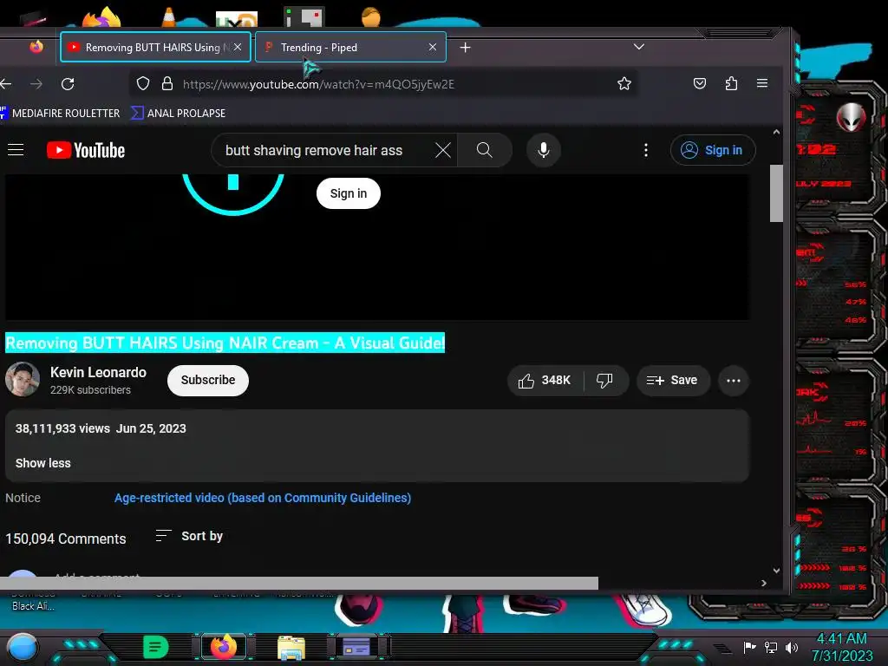
Task: Open volume speaker tray icon
Action: (792, 647)
